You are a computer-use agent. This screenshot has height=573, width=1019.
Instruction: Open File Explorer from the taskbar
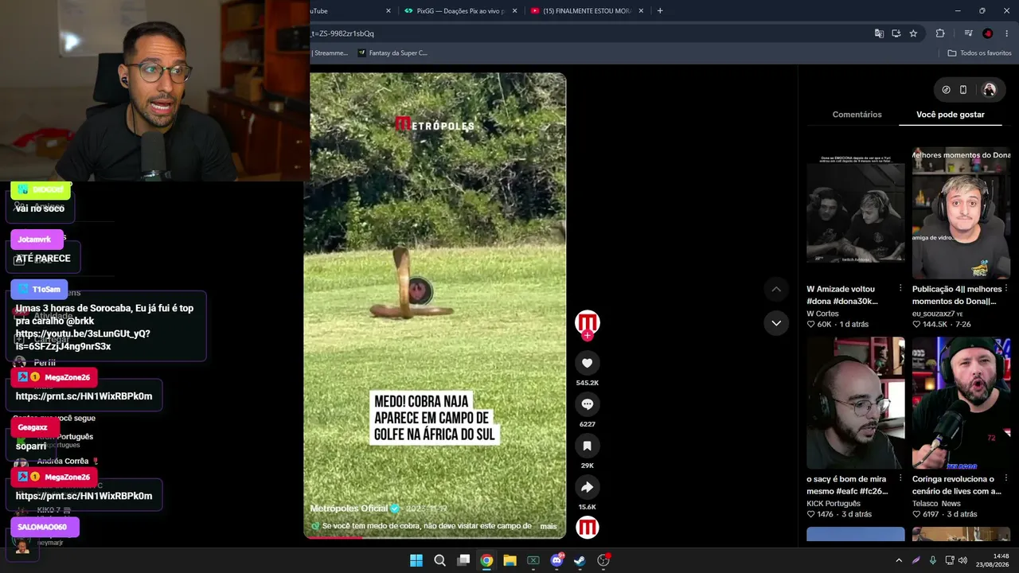click(x=509, y=560)
